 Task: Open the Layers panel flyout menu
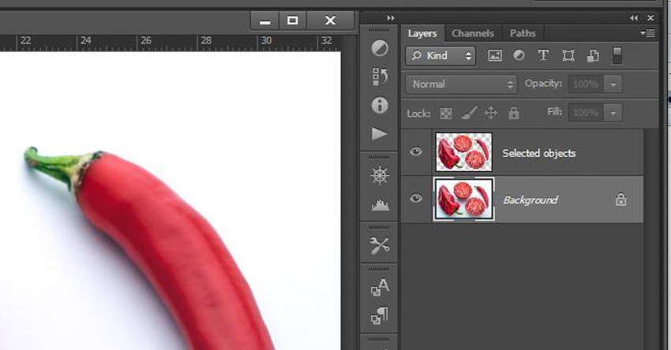(x=648, y=33)
